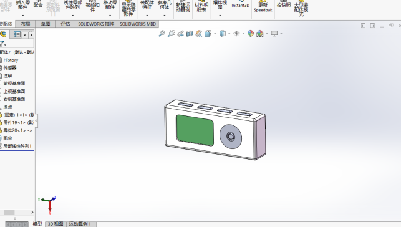
Task: Click the View Settings monitor icon
Action: (x=274, y=34)
